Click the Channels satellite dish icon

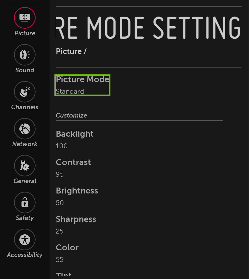tap(25, 92)
